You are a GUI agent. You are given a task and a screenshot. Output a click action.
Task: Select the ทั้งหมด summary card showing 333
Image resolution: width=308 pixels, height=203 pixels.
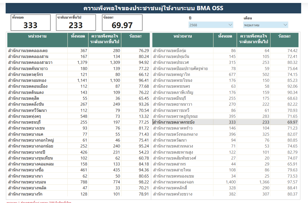click(x=31, y=23)
